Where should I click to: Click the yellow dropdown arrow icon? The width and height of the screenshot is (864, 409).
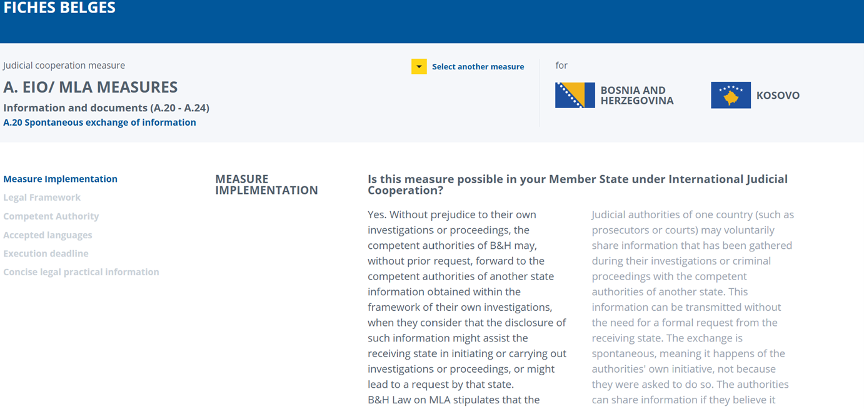pyautogui.click(x=419, y=66)
